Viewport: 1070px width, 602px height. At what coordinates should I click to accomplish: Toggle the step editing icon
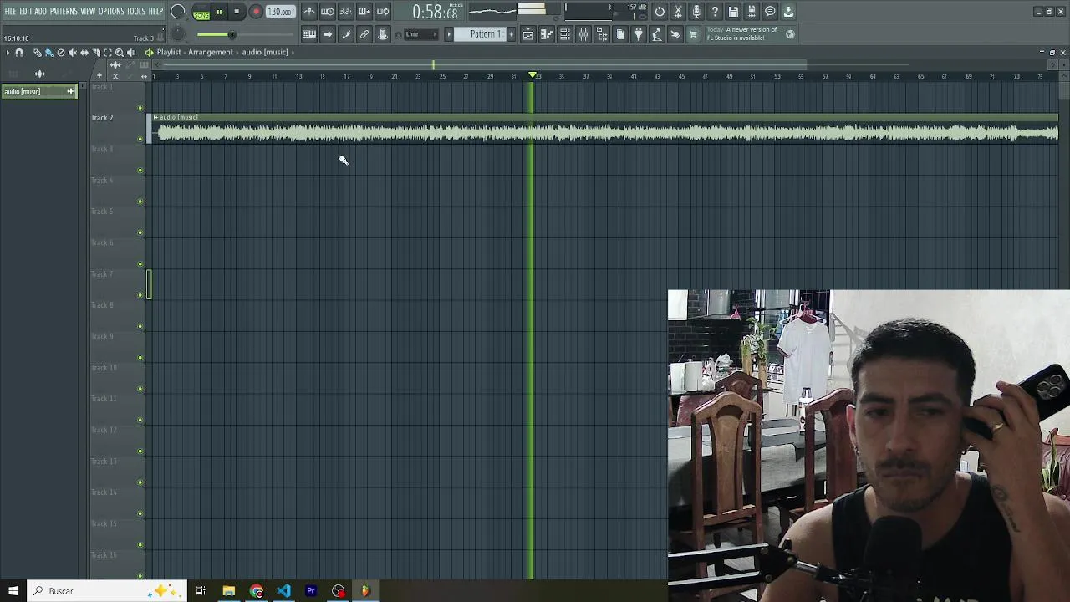pyautogui.click(x=346, y=34)
